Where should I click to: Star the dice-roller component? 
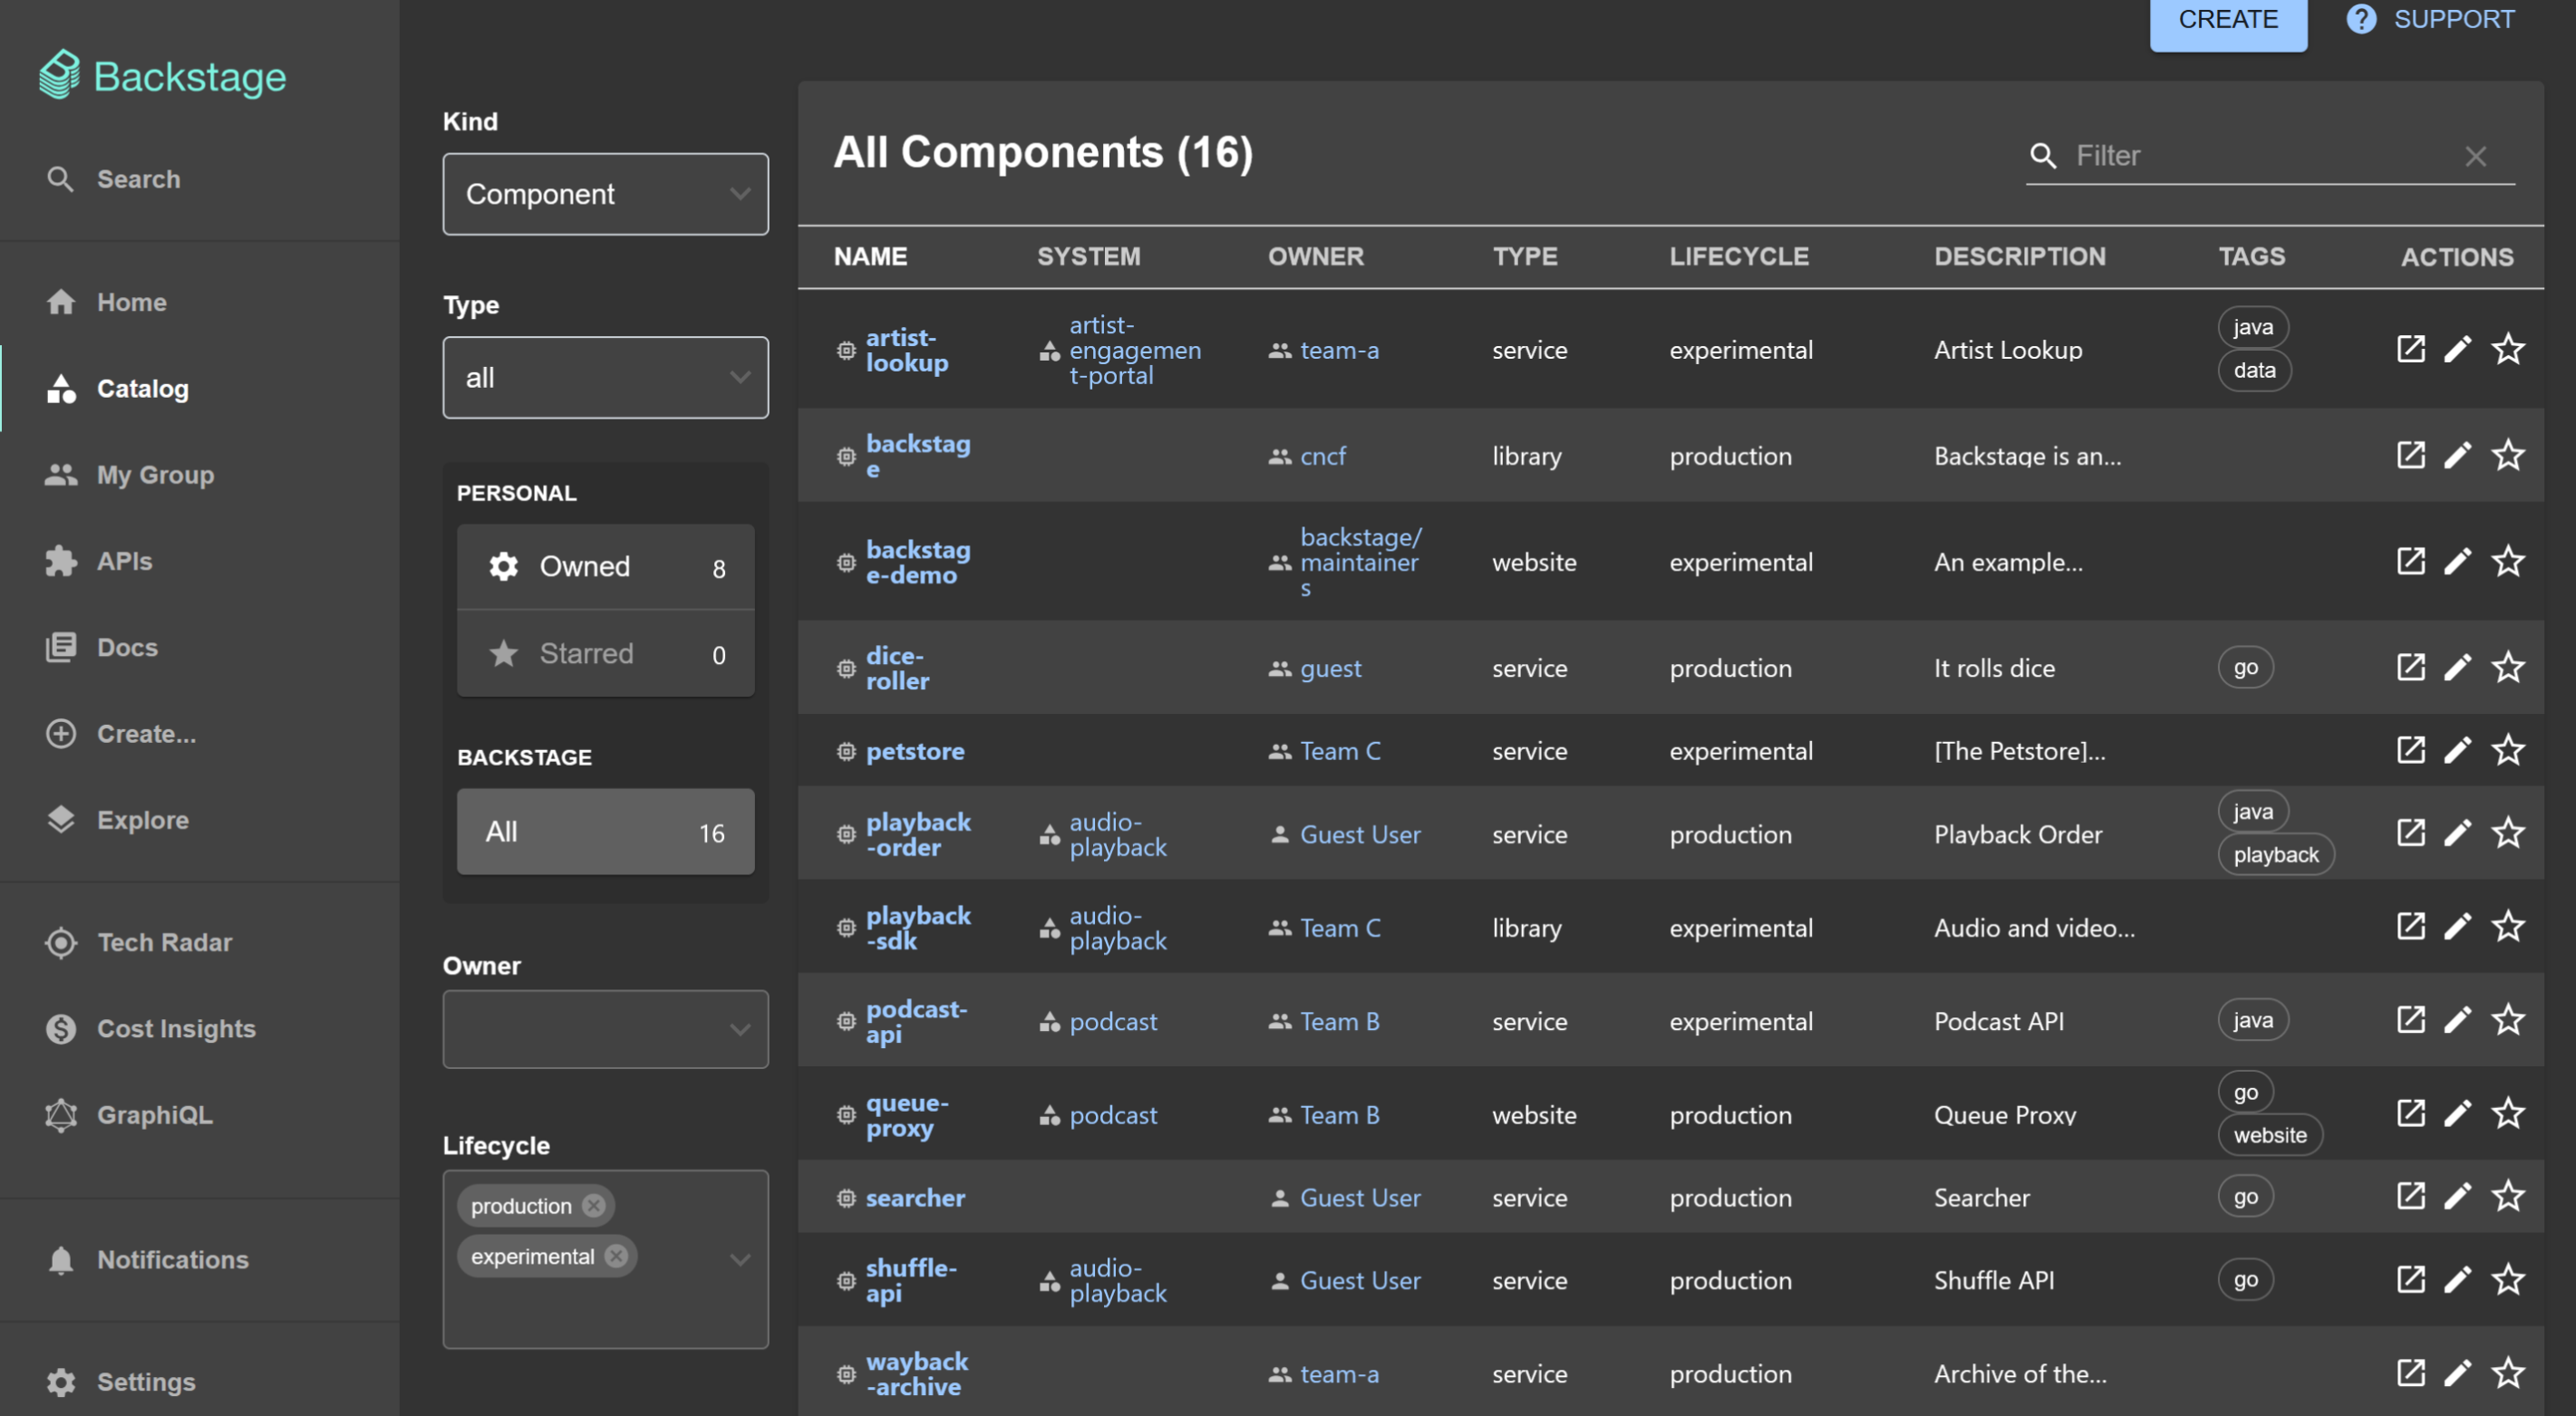[x=2508, y=668]
